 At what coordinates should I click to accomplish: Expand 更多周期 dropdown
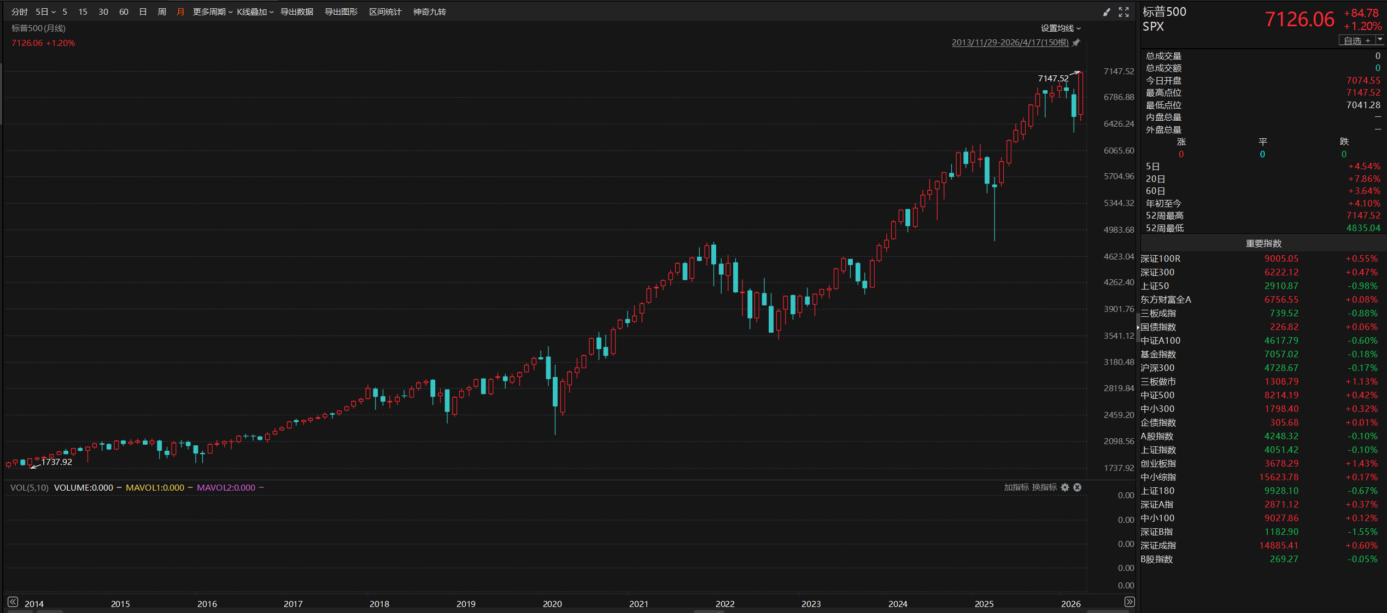click(x=213, y=12)
